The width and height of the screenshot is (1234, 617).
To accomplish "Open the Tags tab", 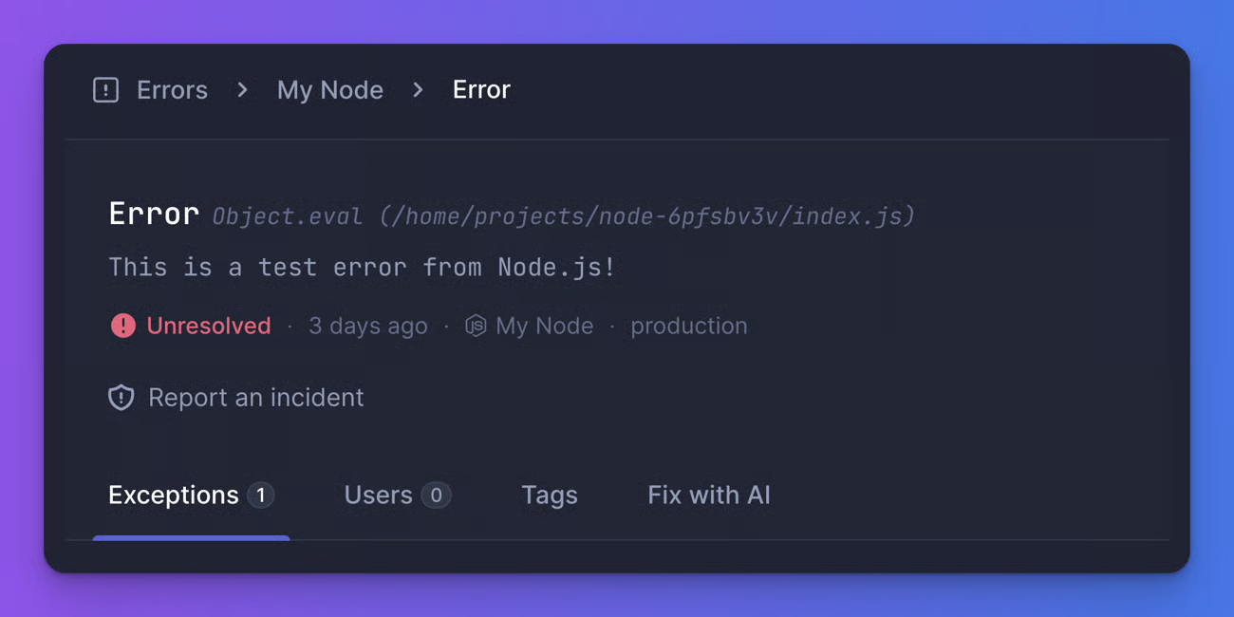I will tap(550, 495).
